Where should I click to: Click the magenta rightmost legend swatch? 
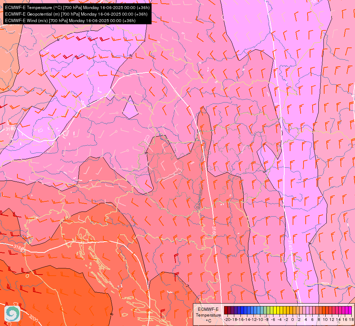[350, 310]
